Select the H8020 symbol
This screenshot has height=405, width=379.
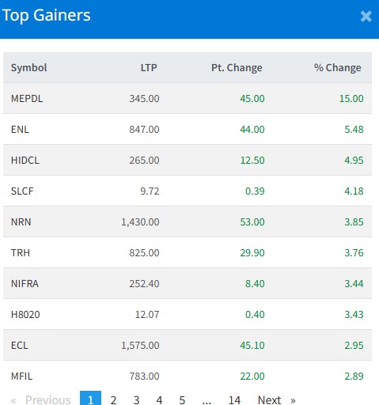click(x=25, y=315)
